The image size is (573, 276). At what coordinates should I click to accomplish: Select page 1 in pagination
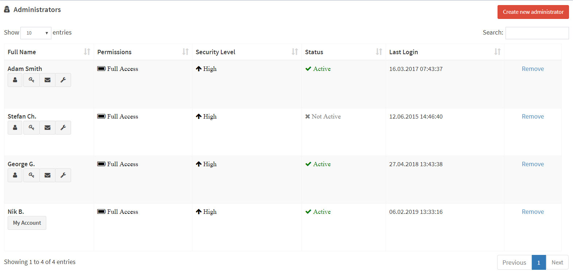pos(539,263)
